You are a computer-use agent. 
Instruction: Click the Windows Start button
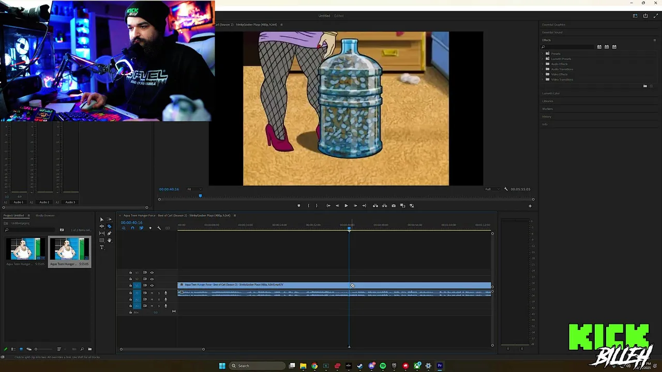click(222, 366)
